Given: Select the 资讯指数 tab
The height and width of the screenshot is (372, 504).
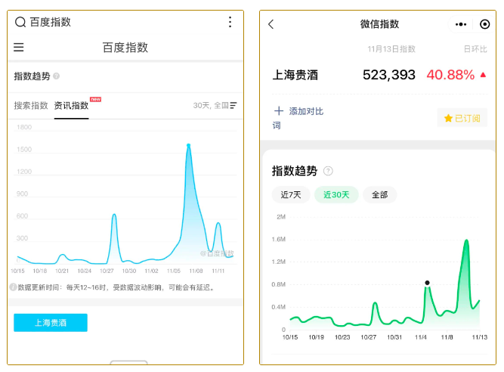Looking at the screenshot, I should 71,105.
